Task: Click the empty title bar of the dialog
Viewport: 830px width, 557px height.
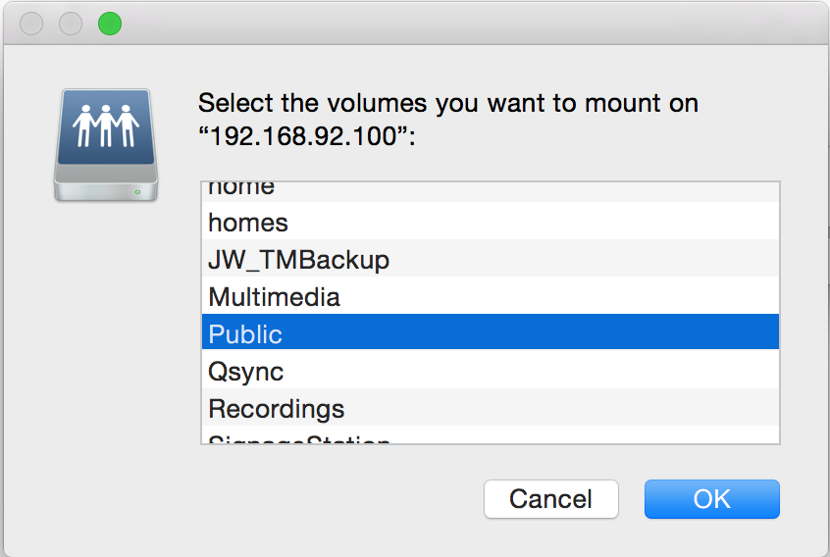Action: point(441,23)
